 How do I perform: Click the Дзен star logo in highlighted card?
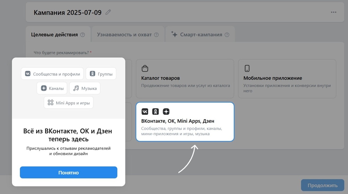coord(166,112)
